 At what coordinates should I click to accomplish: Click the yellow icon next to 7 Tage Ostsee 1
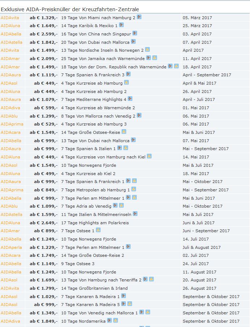tap(98, 230)
